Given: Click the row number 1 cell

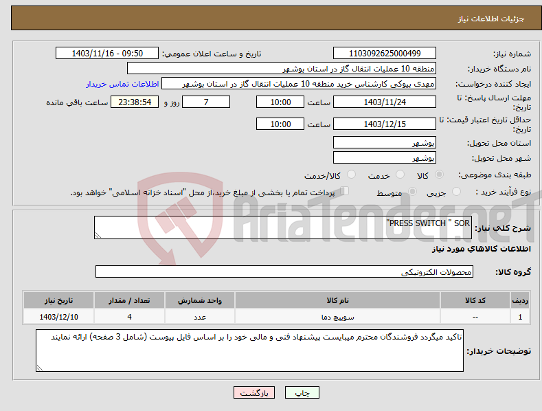Looking at the screenshot, I should click(520, 317).
